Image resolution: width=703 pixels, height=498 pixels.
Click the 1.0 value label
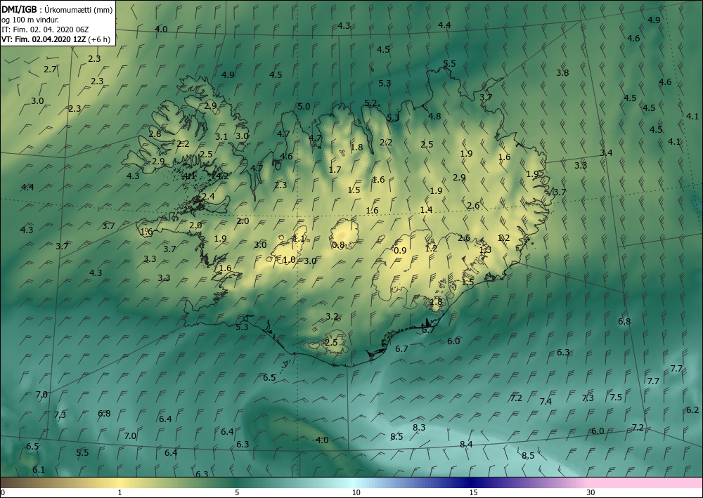(x=289, y=260)
